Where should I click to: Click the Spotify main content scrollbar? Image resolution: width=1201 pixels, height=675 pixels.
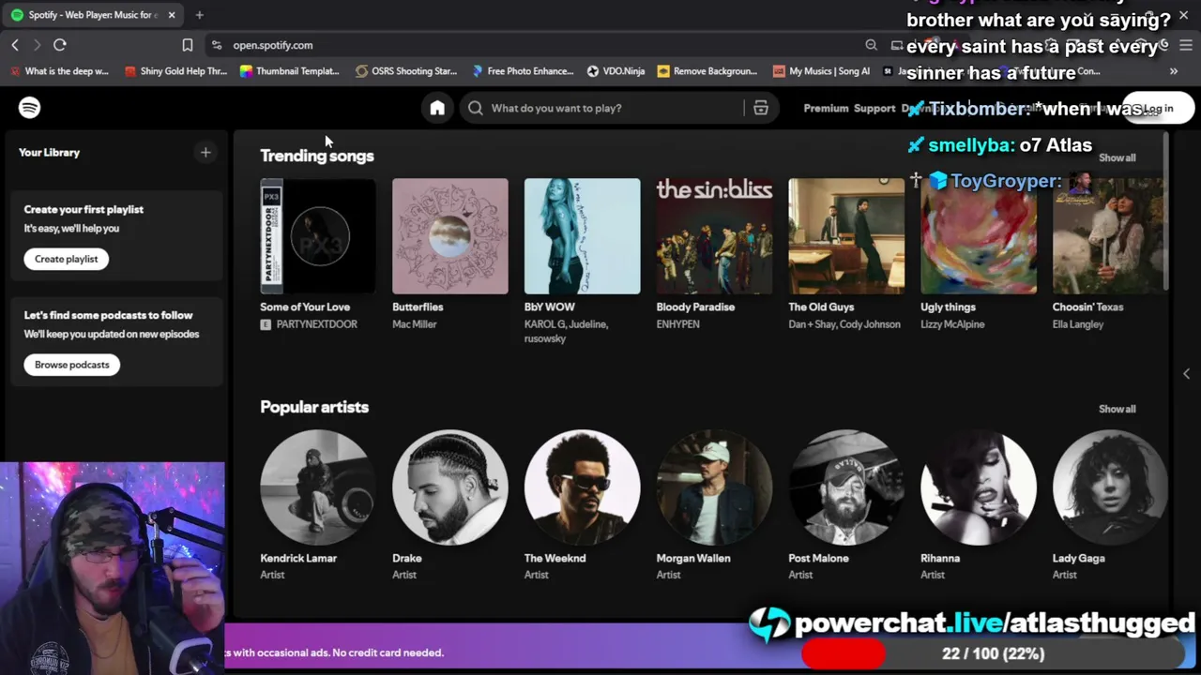(1165, 212)
